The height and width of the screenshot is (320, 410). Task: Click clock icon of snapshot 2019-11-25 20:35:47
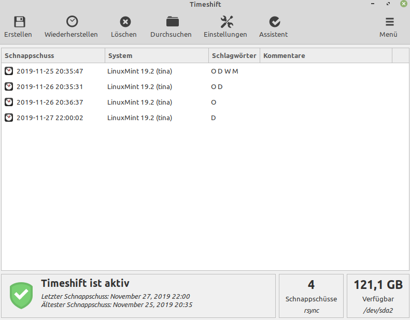point(9,71)
